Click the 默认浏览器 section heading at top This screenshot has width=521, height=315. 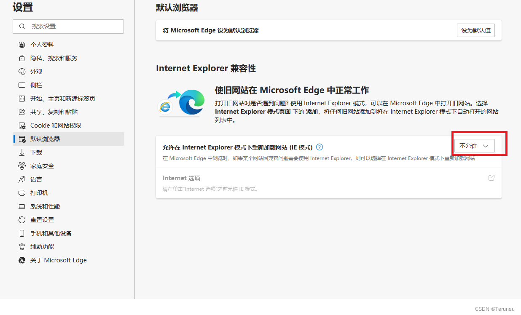[177, 8]
